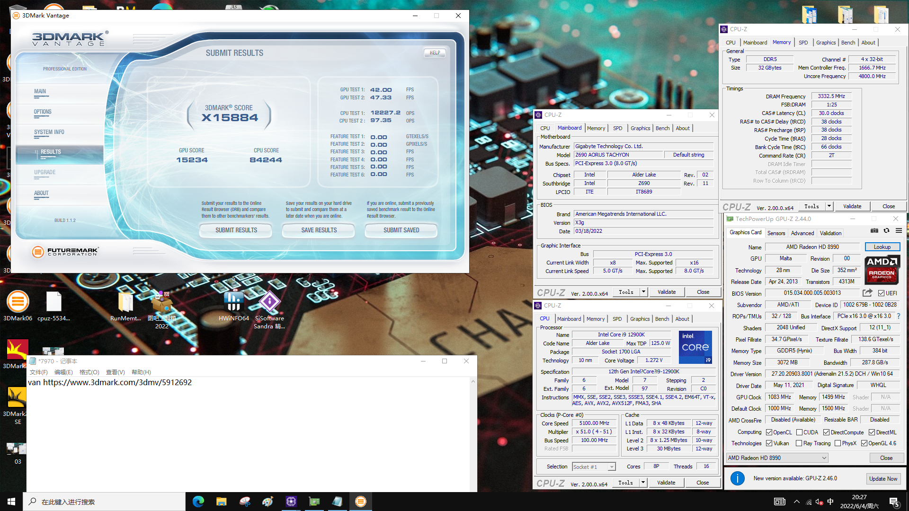Toggle the CUDA checkbox
Viewport: 909px width, 511px height.
click(x=799, y=432)
